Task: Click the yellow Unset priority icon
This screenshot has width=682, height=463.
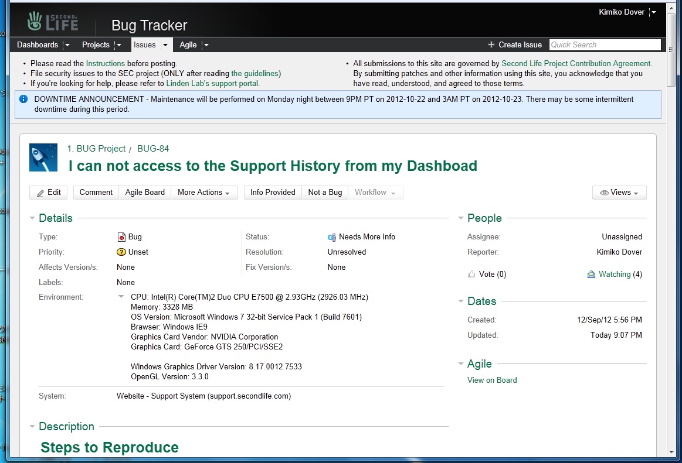Action: coord(121,252)
